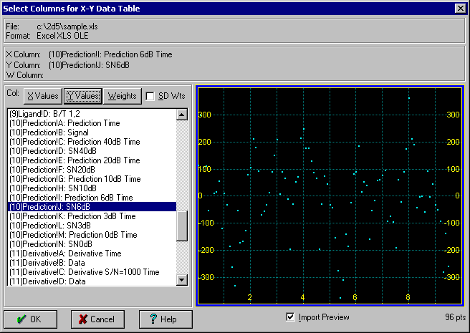Click the 96 pts count label
This screenshot has height=333, width=470.
coord(456,317)
